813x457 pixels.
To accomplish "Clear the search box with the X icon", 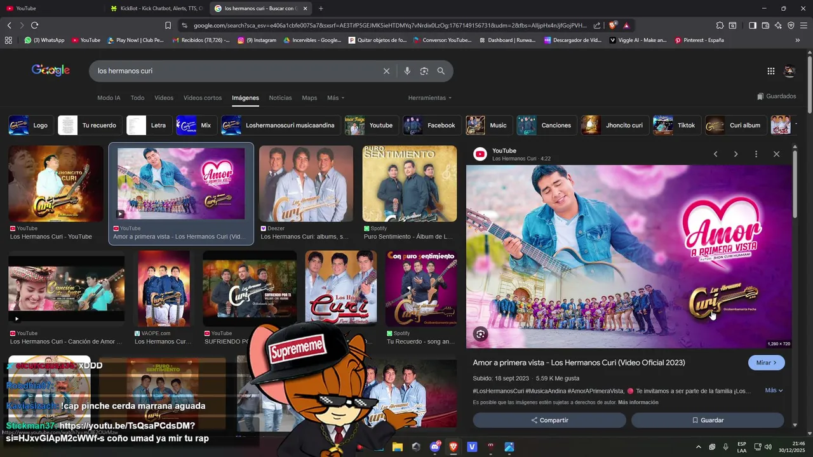I will pyautogui.click(x=386, y=71).
